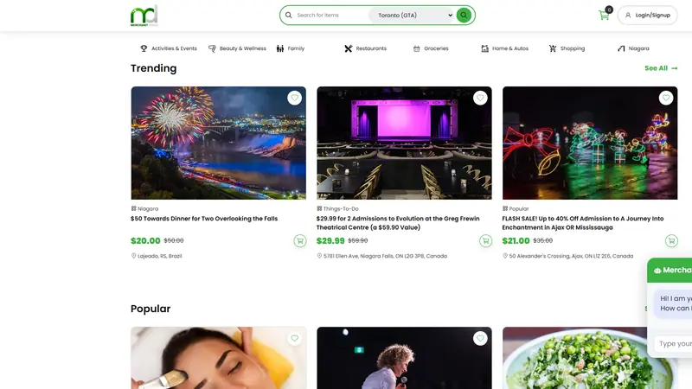Open FLASH SALE Journey Into Enchantment title

coord(583,223)
